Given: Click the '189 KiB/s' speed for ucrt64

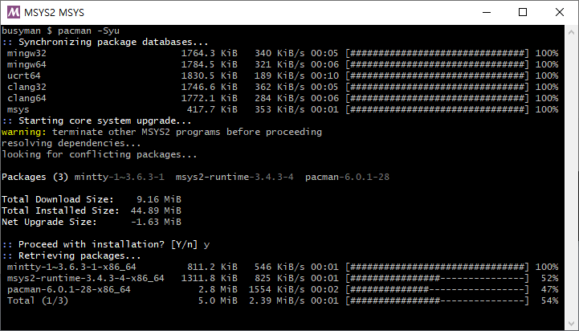Looking at the screenshot, I should click(x=279, y=76).
